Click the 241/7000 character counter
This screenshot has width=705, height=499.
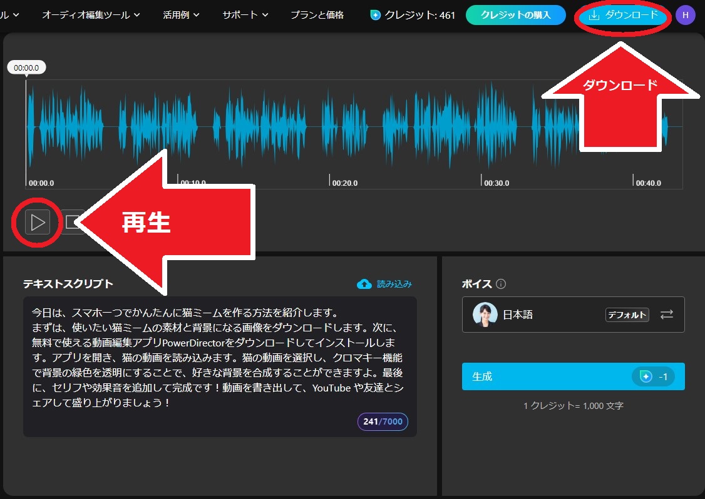(383, 421)
